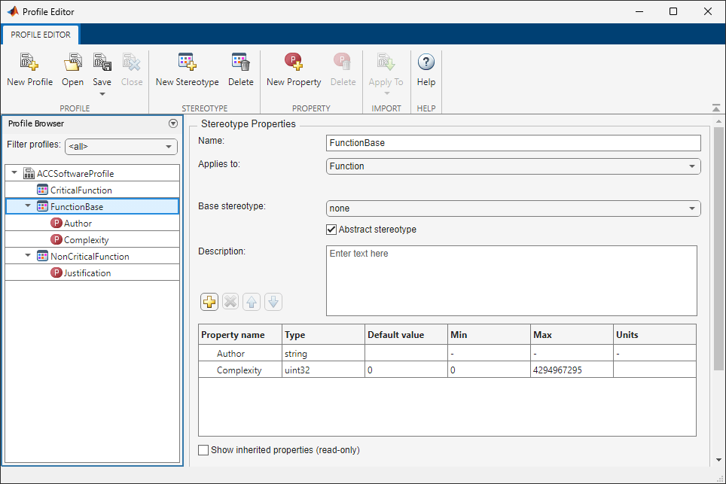This screenshot has width=726, height=484.
Task: Click the stereotype Name field
Action: (x=512, y=142)
